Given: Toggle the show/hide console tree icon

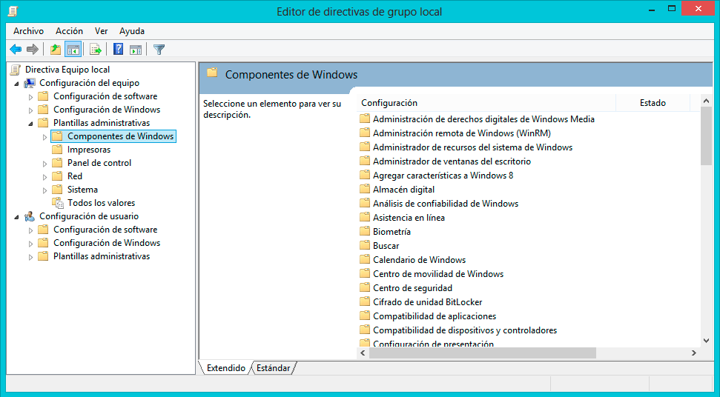Looking at the screenshot, I should 73,49.
